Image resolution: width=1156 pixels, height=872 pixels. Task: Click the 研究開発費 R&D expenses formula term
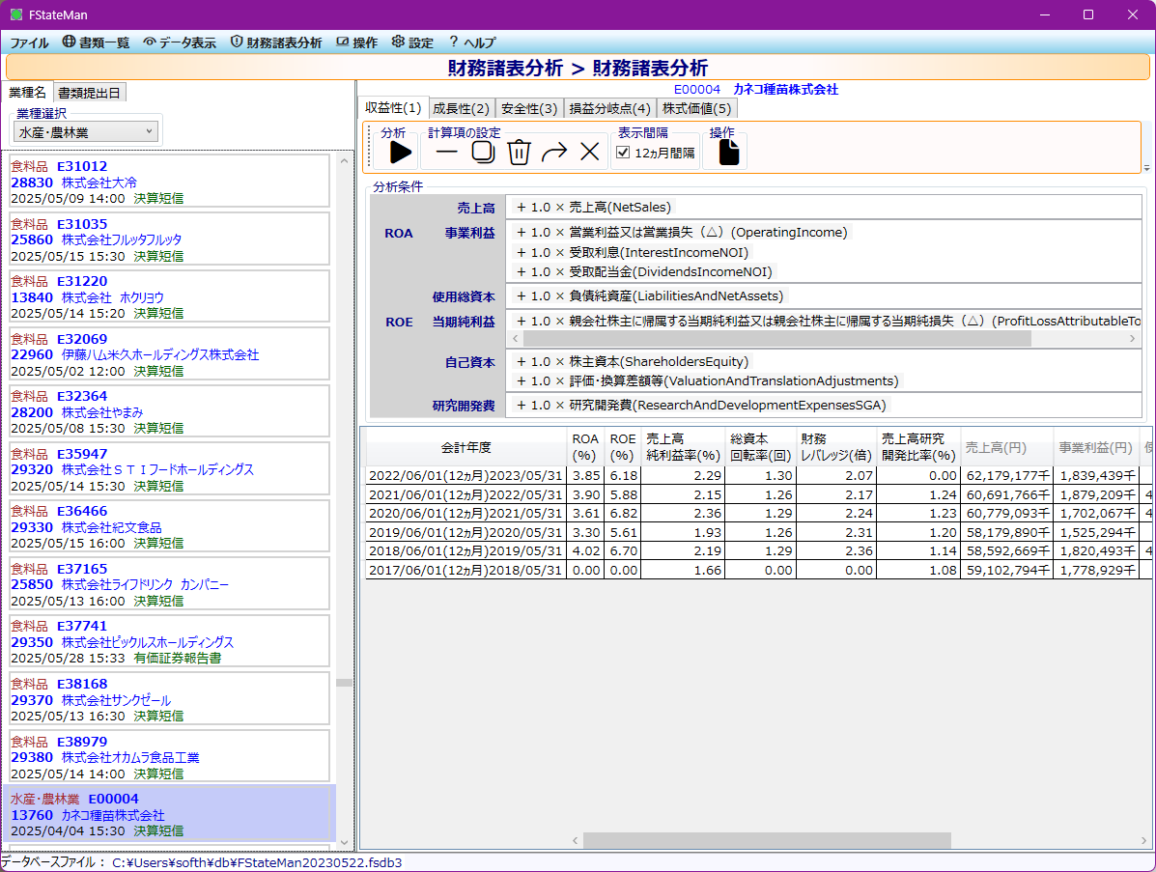pyautogui.click(x=701, y=405)
